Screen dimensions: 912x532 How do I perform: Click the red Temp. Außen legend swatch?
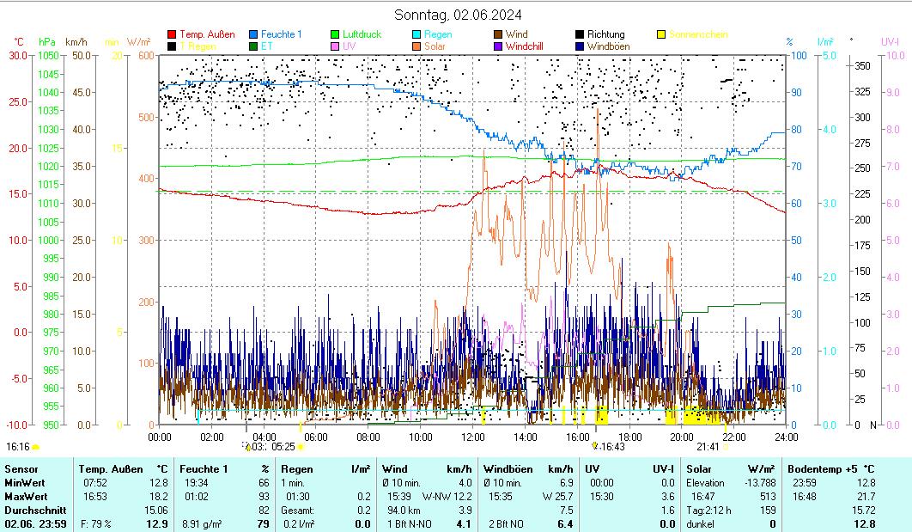tap(172, 34)
